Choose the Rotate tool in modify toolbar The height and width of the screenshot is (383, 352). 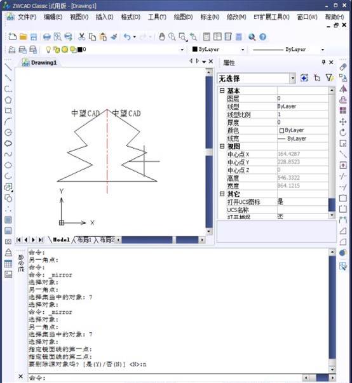tap(343, 133)
